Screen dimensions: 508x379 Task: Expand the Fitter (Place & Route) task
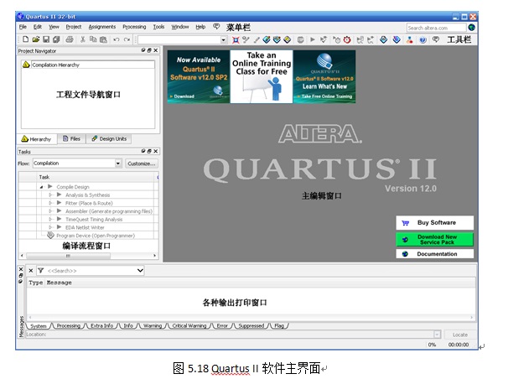pos(50,203)
